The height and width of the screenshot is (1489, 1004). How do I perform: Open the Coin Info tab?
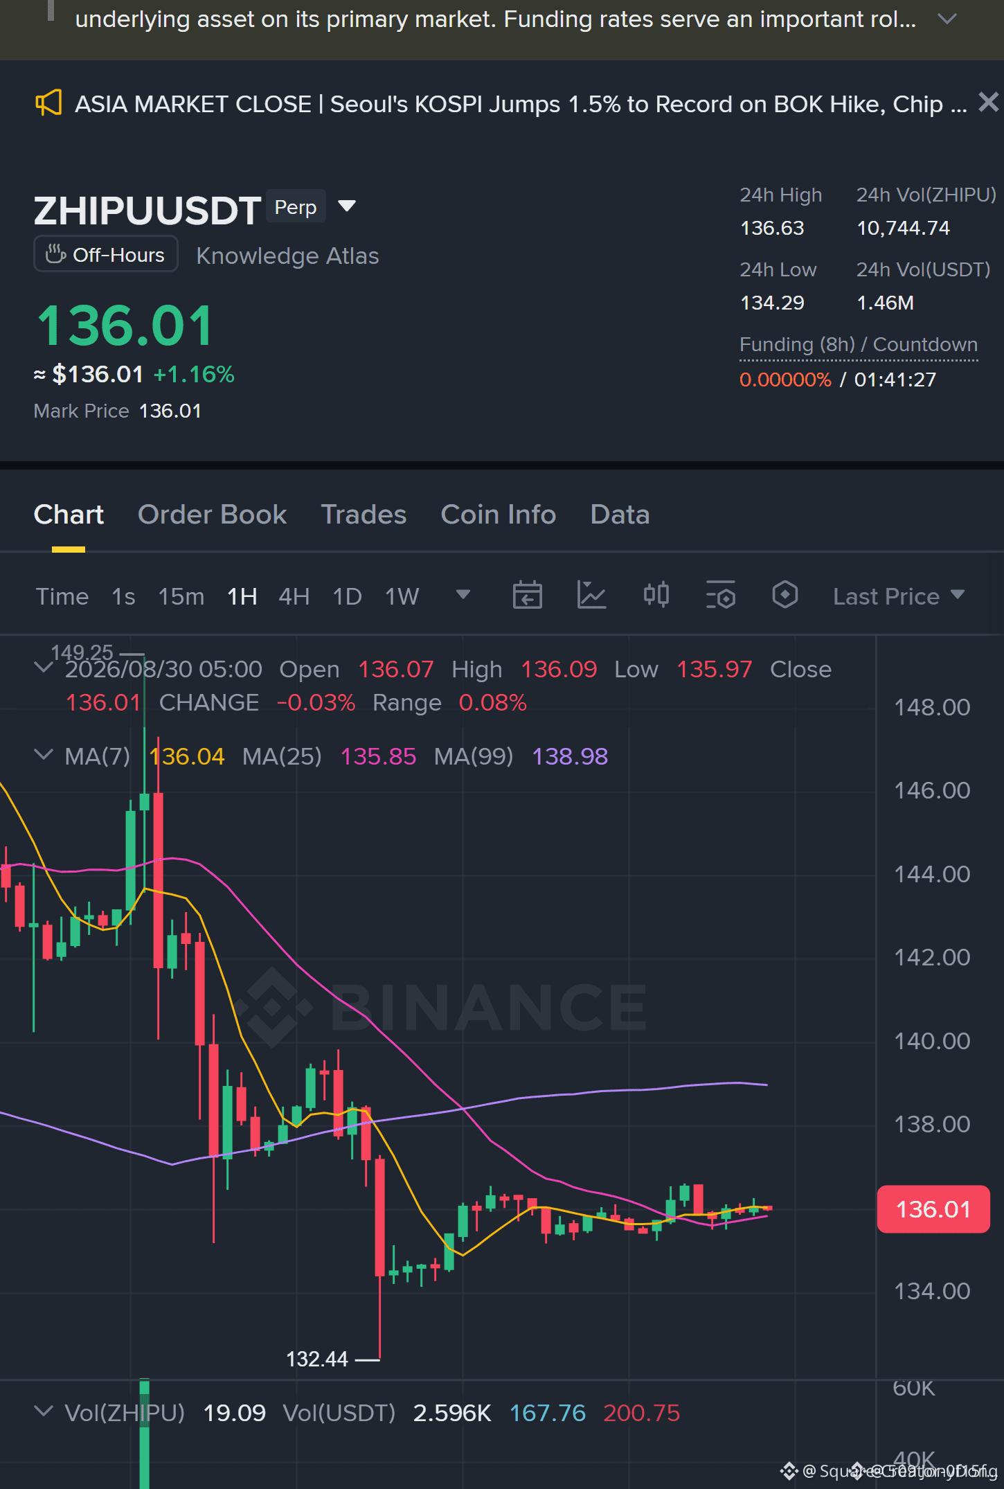pyautogui.click(x=499, y=515)
